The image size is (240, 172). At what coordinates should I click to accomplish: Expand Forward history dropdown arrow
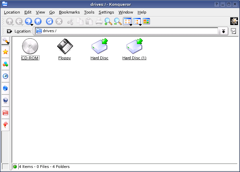(32, 25)
